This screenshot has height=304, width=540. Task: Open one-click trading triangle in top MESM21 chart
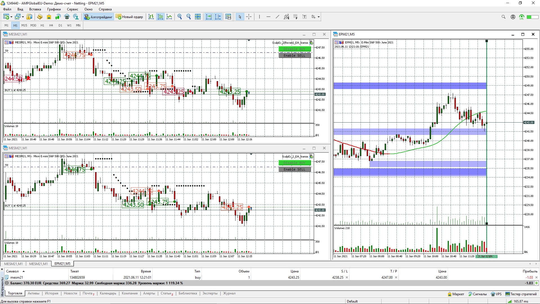point(249,41)
